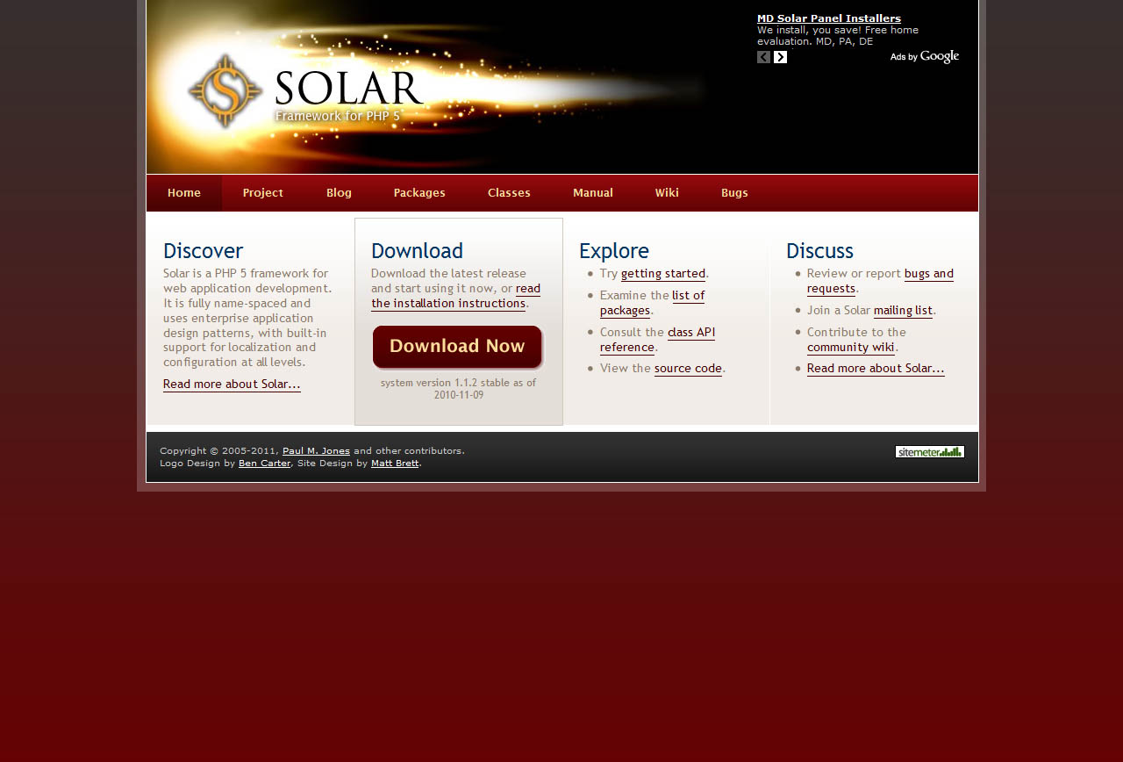Screen dimensions: 1123x762
Task: Click the Framework for PHP 5 tagline
Action: 338,116
